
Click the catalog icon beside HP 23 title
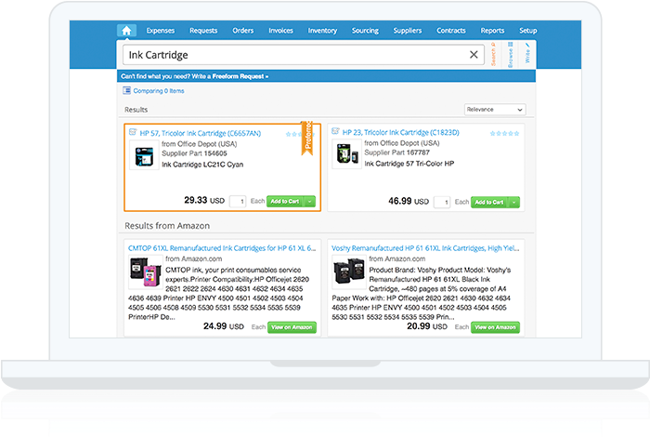[x=335, y=131]
